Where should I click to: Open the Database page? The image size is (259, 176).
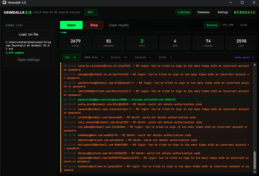pyautogui.click(x=203, y=12)
